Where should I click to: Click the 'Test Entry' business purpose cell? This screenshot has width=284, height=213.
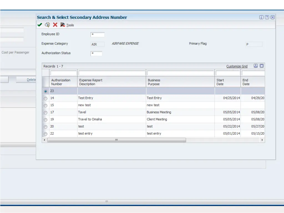[x=180, y=98]
